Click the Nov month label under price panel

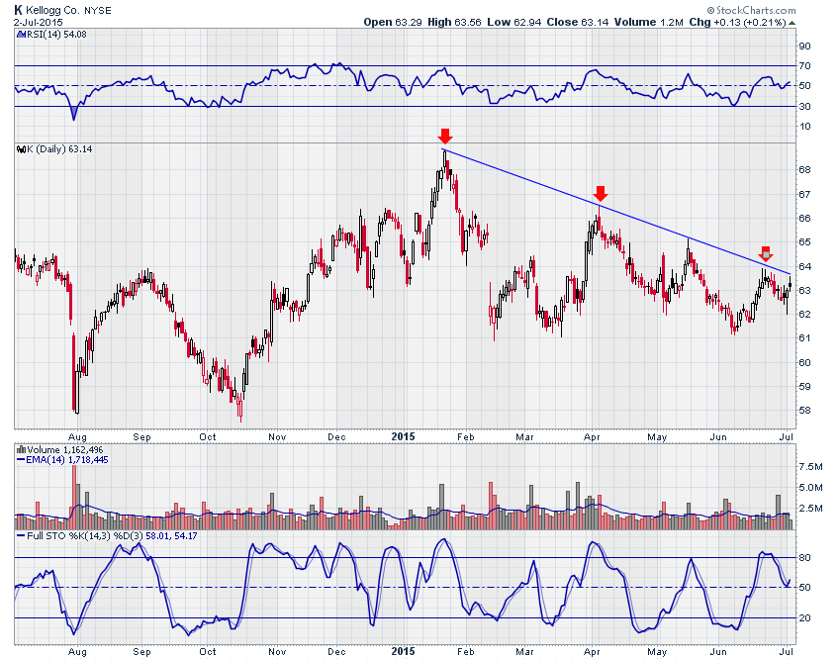click(x=277, y=437)
